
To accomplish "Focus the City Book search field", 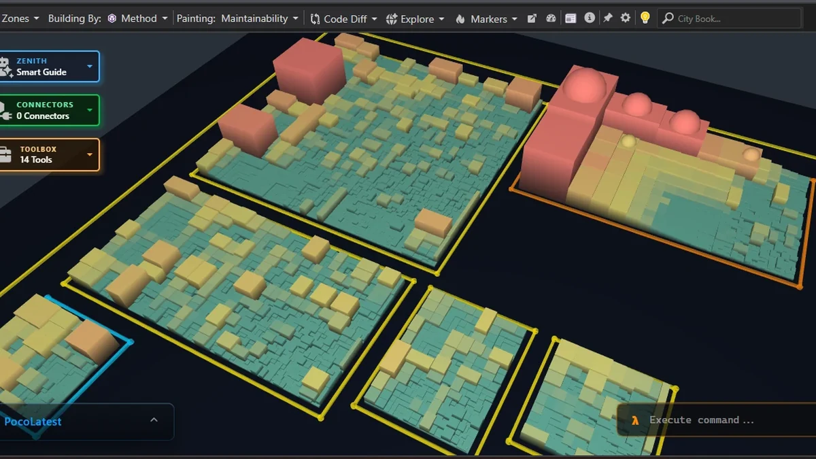I will [x=730, y=18].
